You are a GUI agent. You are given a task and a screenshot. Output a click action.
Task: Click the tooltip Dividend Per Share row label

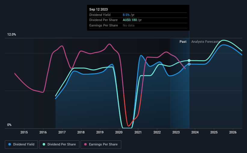point(103,20)
